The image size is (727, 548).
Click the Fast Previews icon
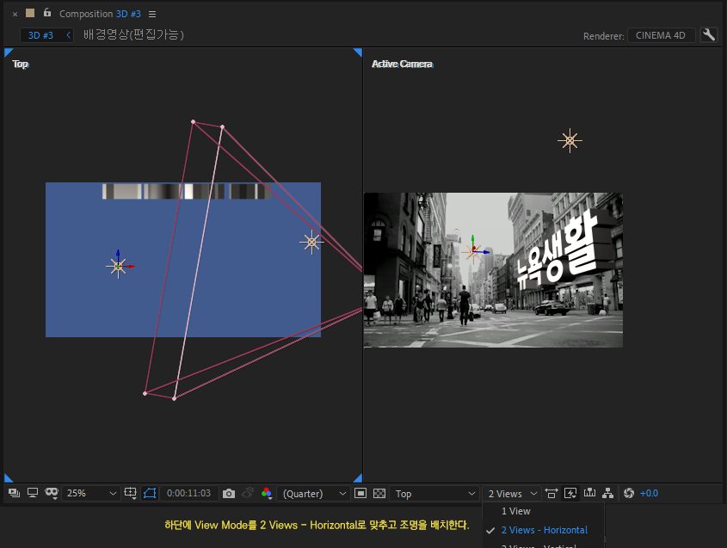[x=570, y=493]
